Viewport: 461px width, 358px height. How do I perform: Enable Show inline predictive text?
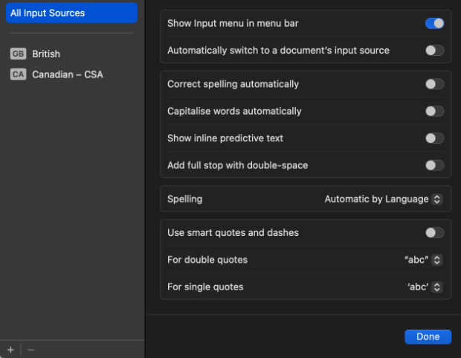tap(434, 138)
